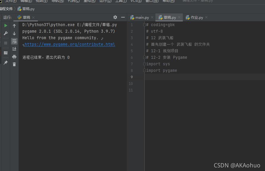Open the pygame contribute.html link
Screen dimensions: 265x171
(70, 44)
